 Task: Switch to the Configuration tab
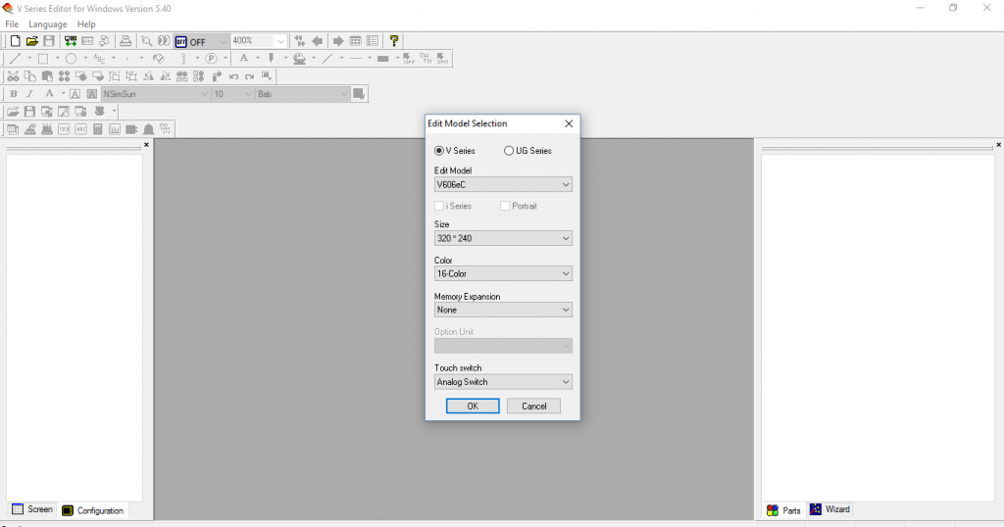click(x=93, y=510)
